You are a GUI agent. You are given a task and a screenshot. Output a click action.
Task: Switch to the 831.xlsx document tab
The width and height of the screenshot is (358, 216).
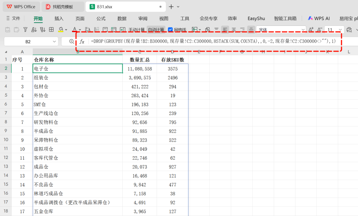click(126, 7)
